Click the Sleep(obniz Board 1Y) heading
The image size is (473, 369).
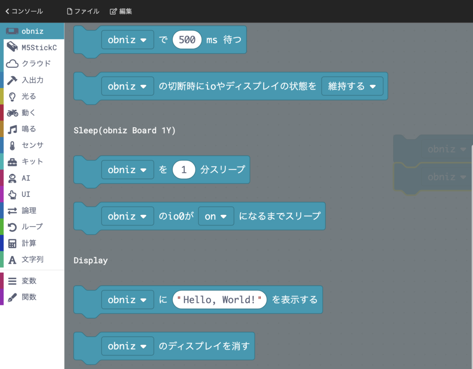[x=125, y=131]
